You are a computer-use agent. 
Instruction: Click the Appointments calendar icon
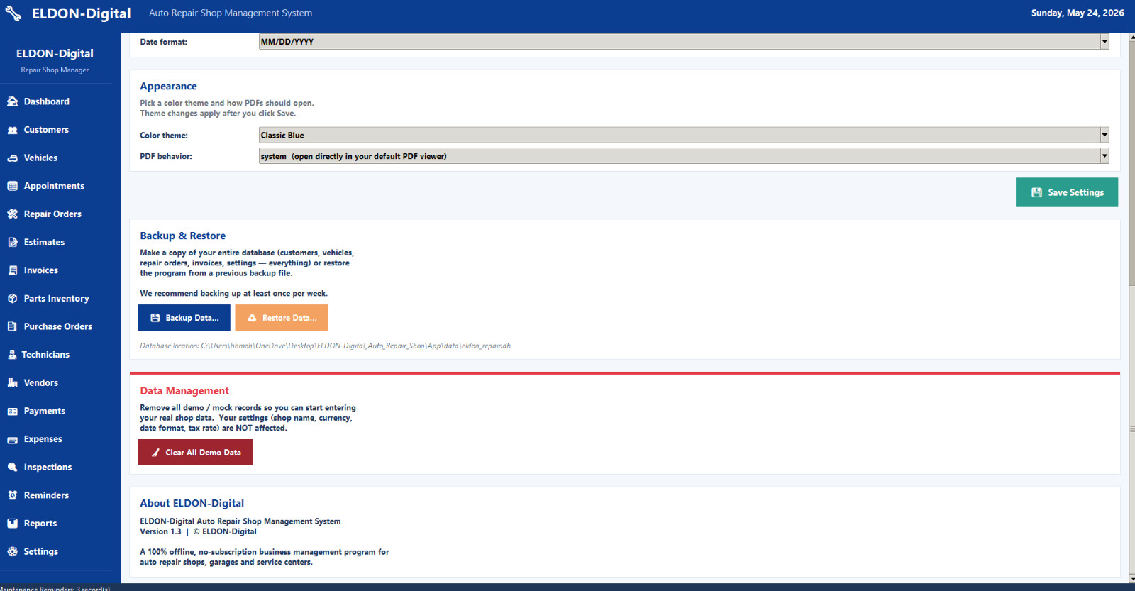click(12, 186)
